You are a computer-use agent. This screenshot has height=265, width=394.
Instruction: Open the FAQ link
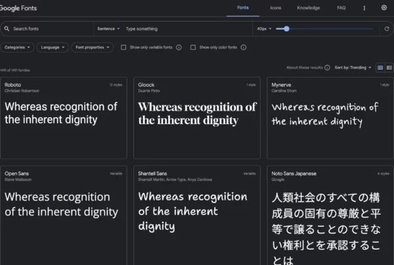[x=341, y=8]
